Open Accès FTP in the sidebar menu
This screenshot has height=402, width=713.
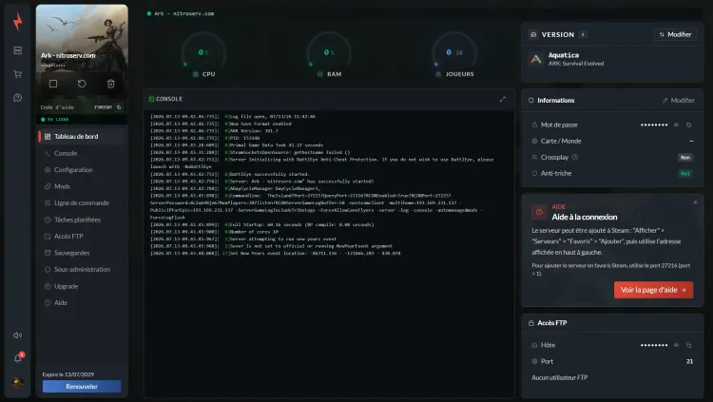(82, 236)
